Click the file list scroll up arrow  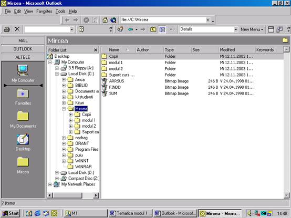coord(286,49)
